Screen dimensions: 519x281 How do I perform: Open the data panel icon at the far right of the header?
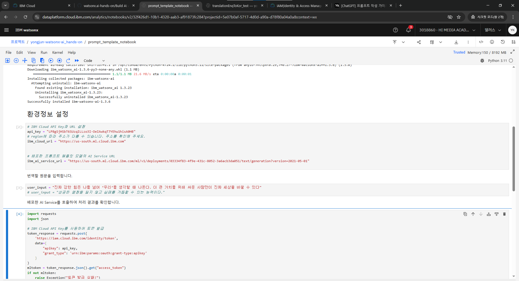point(514,42)
